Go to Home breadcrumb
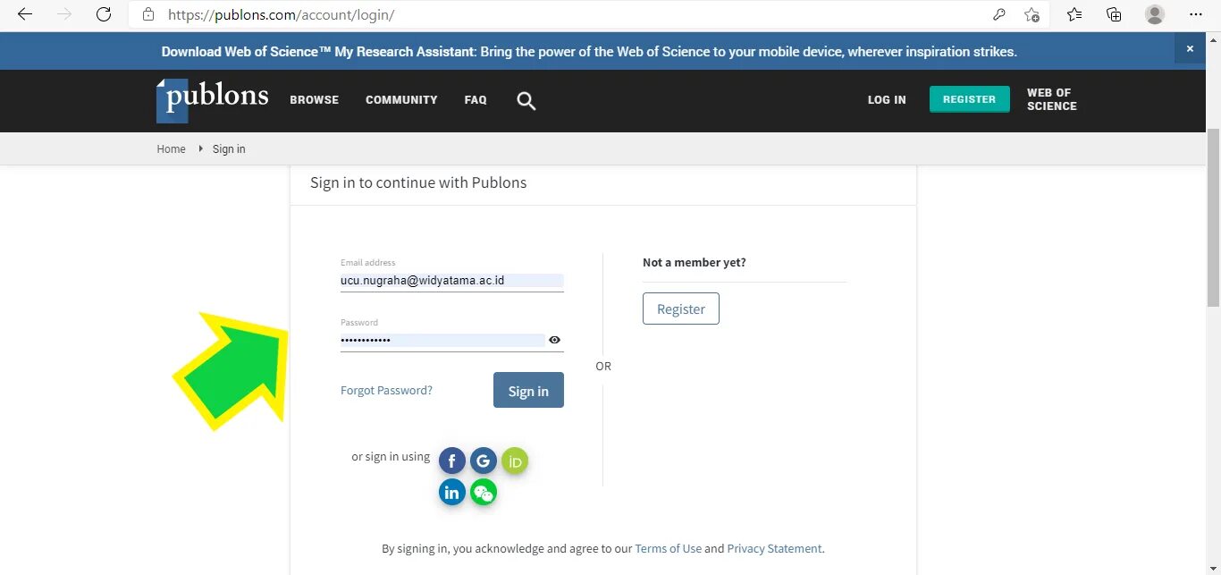Viewport: 1221px width, 575px height. coord(172,149)
